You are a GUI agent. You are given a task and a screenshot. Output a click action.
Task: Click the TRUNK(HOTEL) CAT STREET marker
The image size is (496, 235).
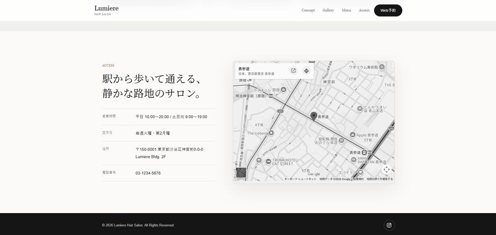pos(268,162)
